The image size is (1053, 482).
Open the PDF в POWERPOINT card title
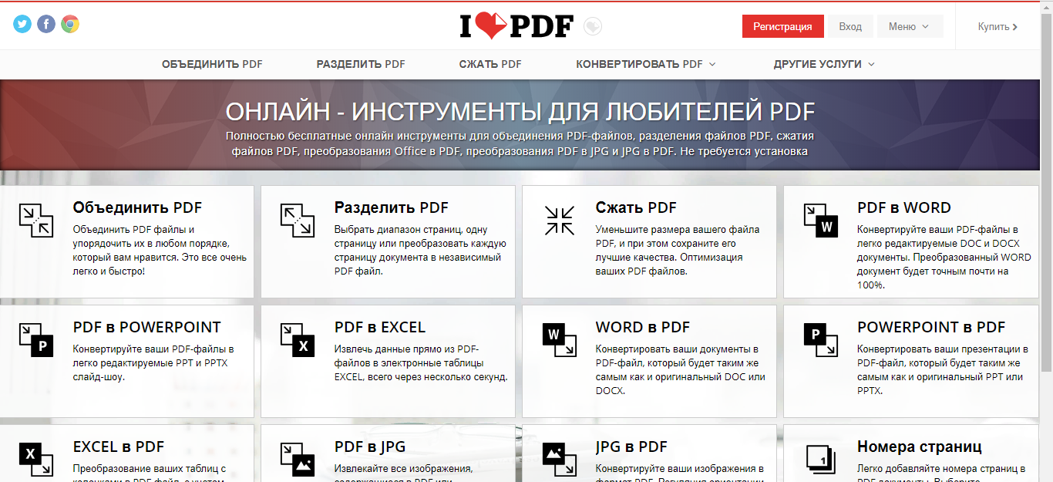pyautogui.click(x=146, y=327)
